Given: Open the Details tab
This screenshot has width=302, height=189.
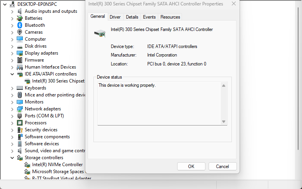Looking at the screenshot, I should pyautogui.click(x=132, y=17).
